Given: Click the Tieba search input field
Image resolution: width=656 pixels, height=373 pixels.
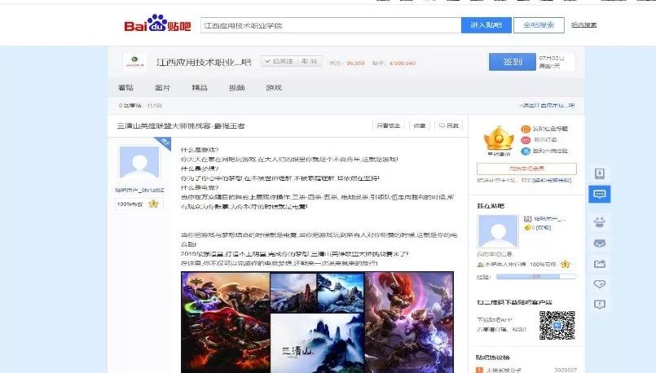Looking at the screenshot, I should pyautogui.click(x=331, y=25).
